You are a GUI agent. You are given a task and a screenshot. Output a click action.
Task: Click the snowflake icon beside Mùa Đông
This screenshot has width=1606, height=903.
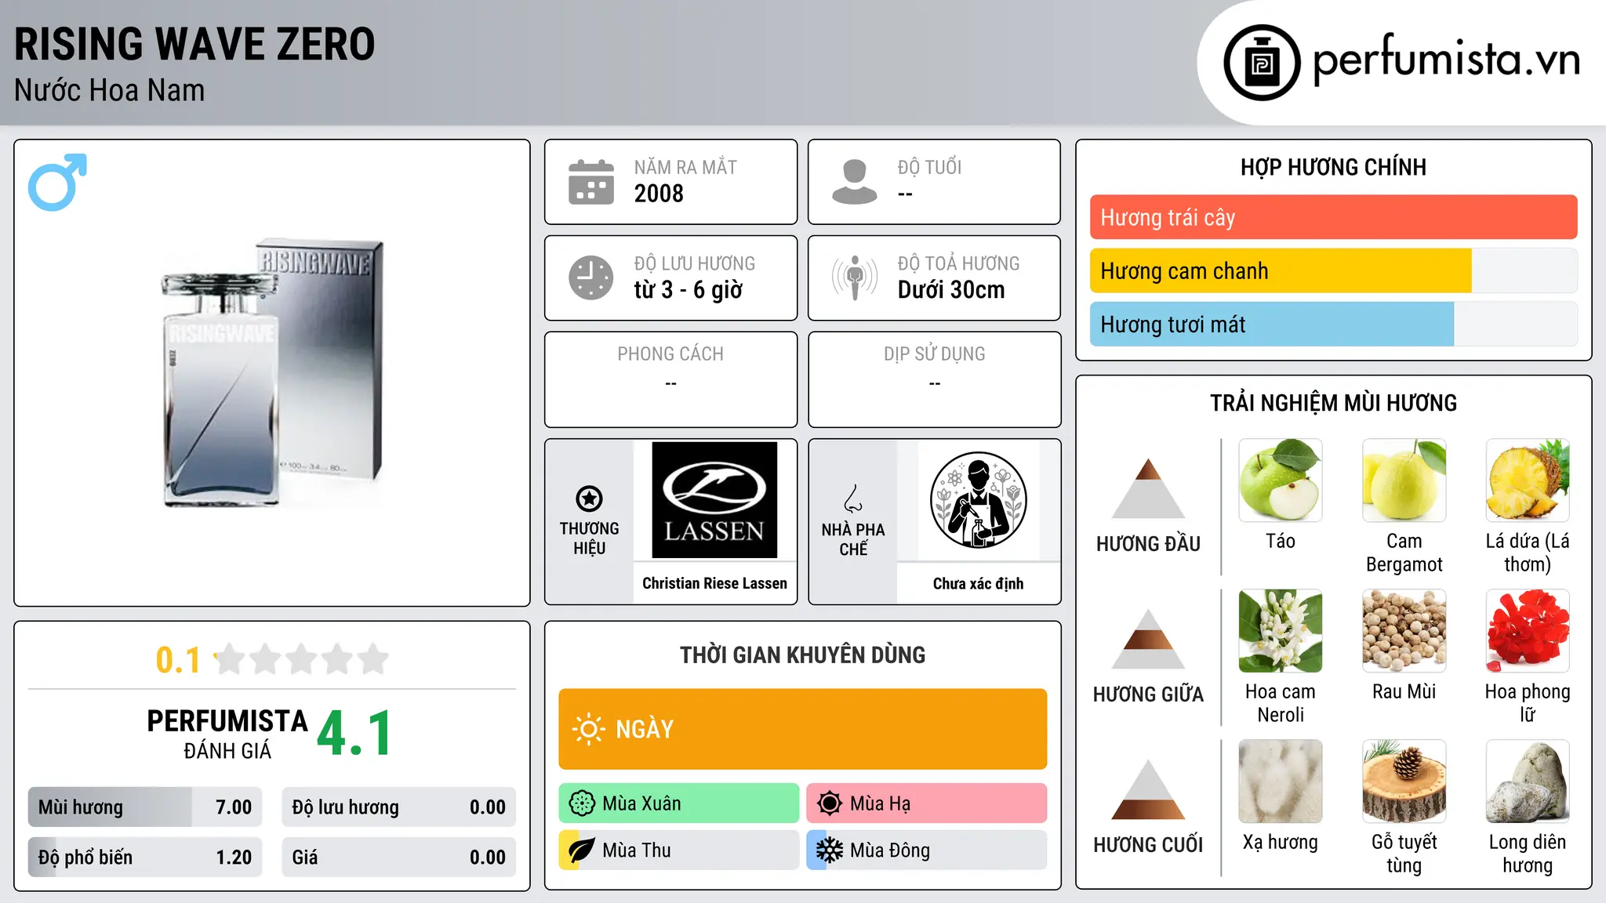830,850
